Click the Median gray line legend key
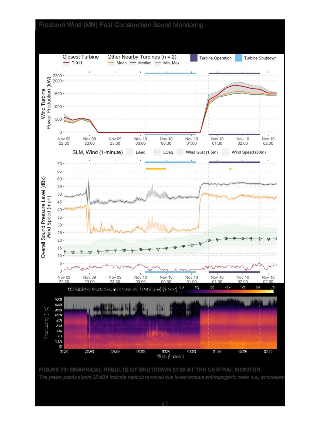Image resolution: width=330 pixels, height=427 pixels. 133,63
